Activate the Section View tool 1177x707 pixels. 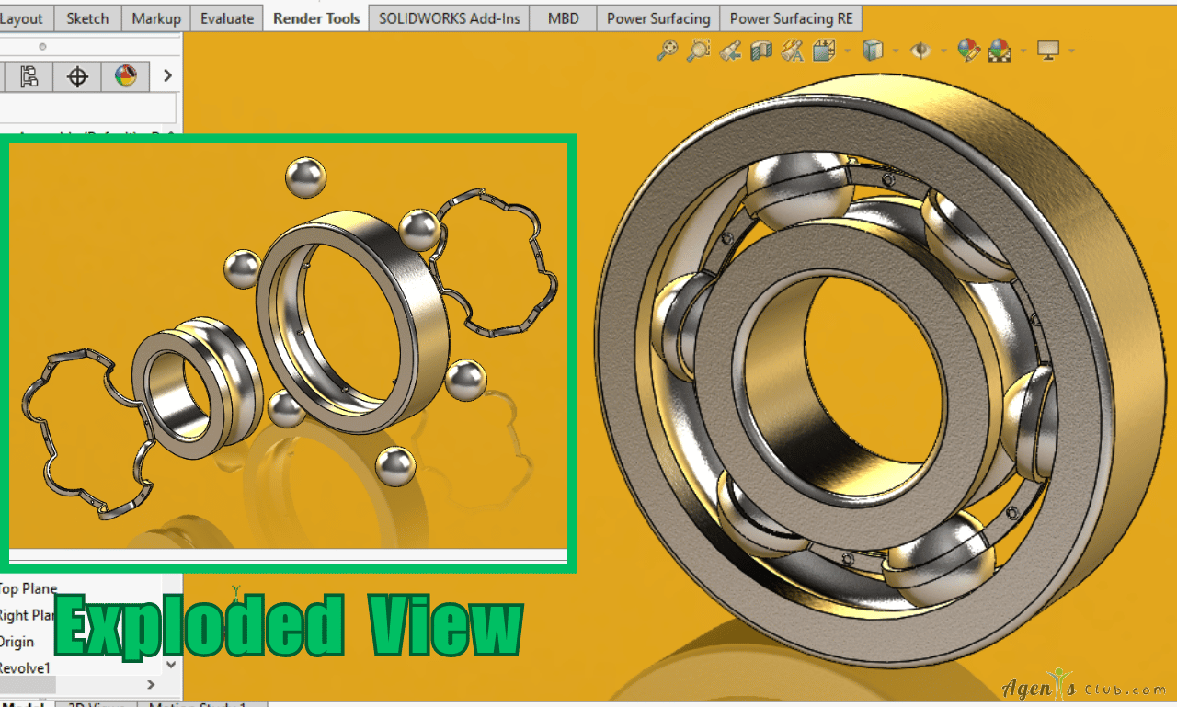761,51
